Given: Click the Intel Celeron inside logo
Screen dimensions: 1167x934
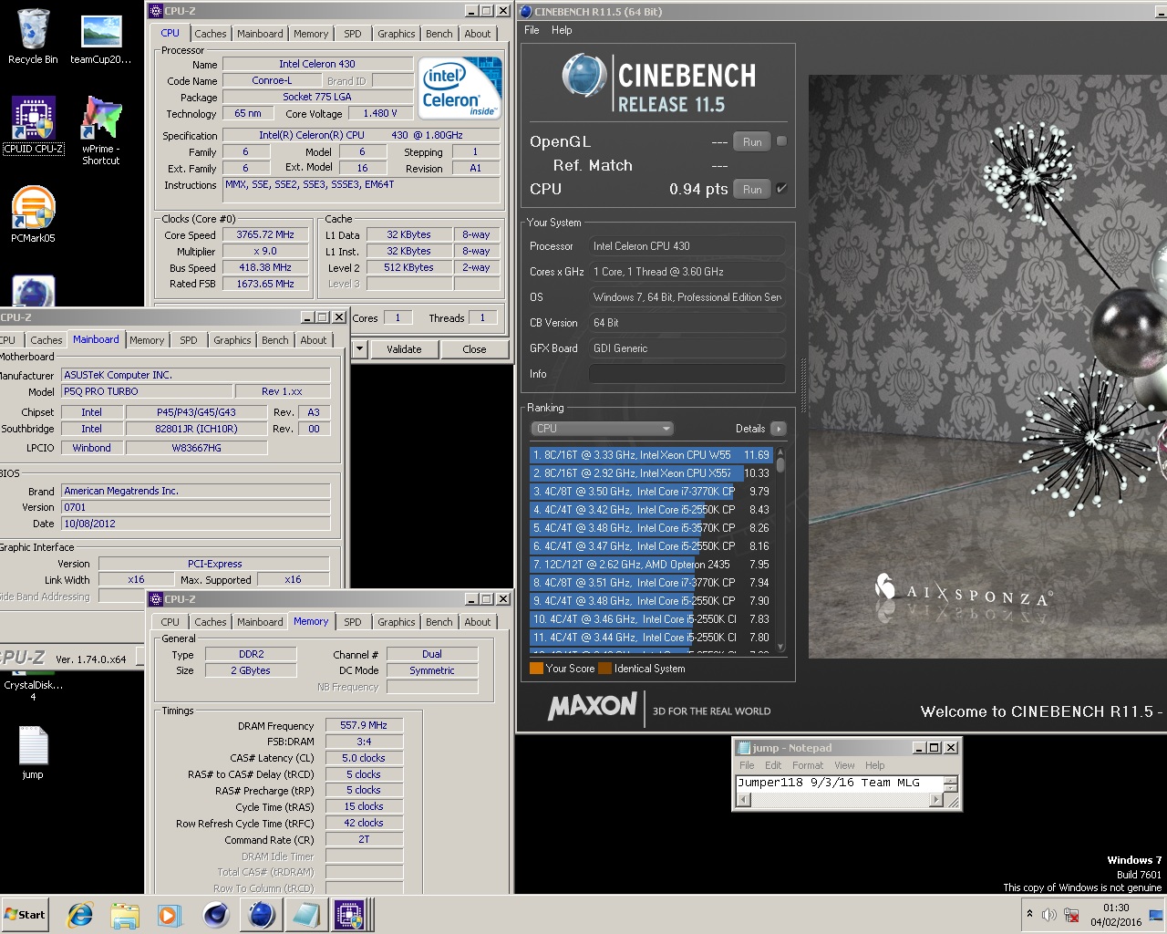Looking at the screenshot, I should [x=461, y=88].
